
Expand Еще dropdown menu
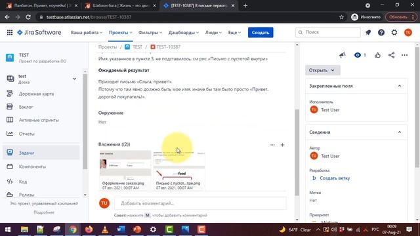tap(234, 32)
